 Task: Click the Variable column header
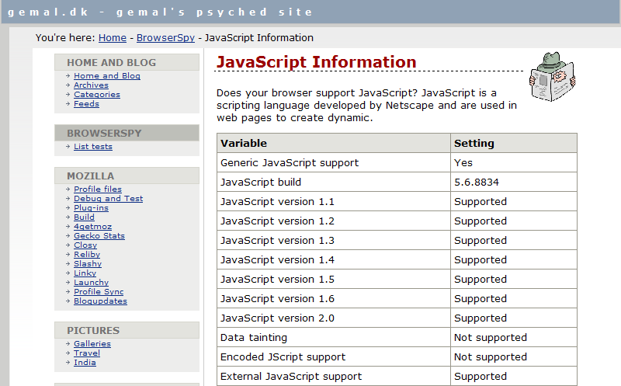[334, 143]
